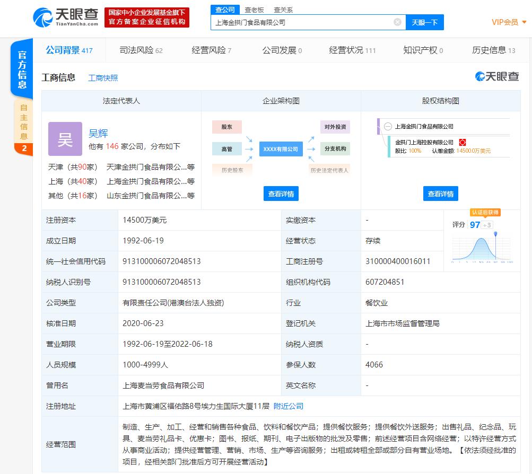Click the 股东 box in structure diagram
The image size is (532, 474).
click(226, 127)
